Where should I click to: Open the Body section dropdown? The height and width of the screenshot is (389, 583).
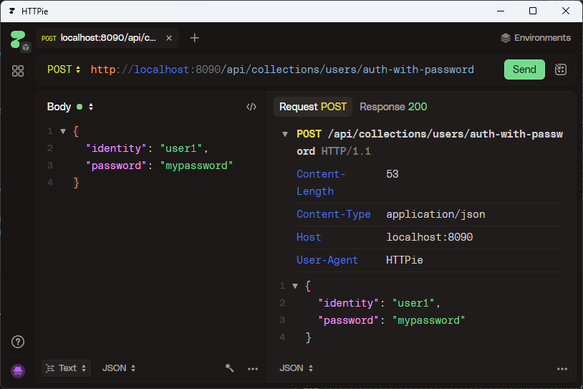(70, 107)
